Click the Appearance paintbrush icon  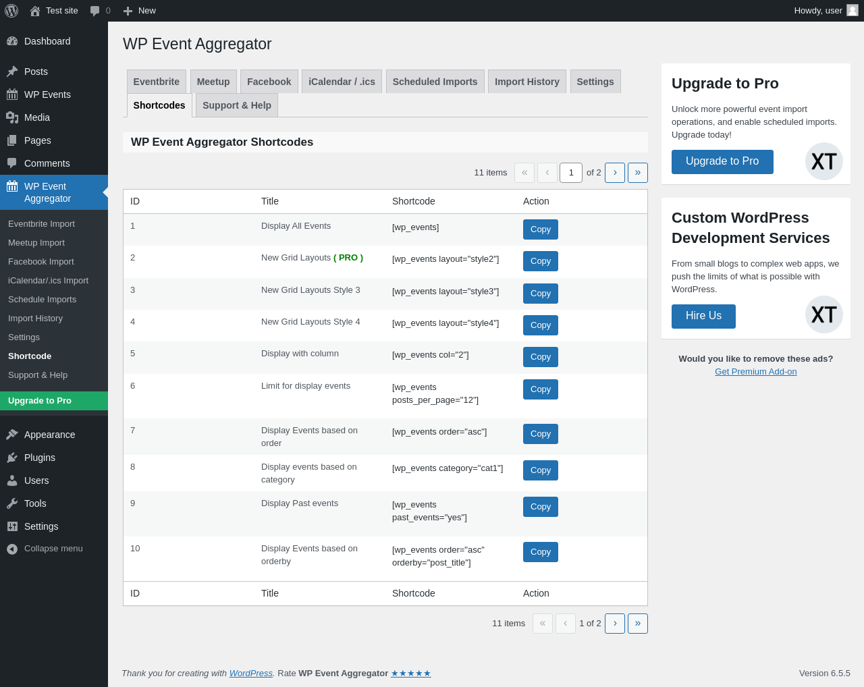pos(12,435)
